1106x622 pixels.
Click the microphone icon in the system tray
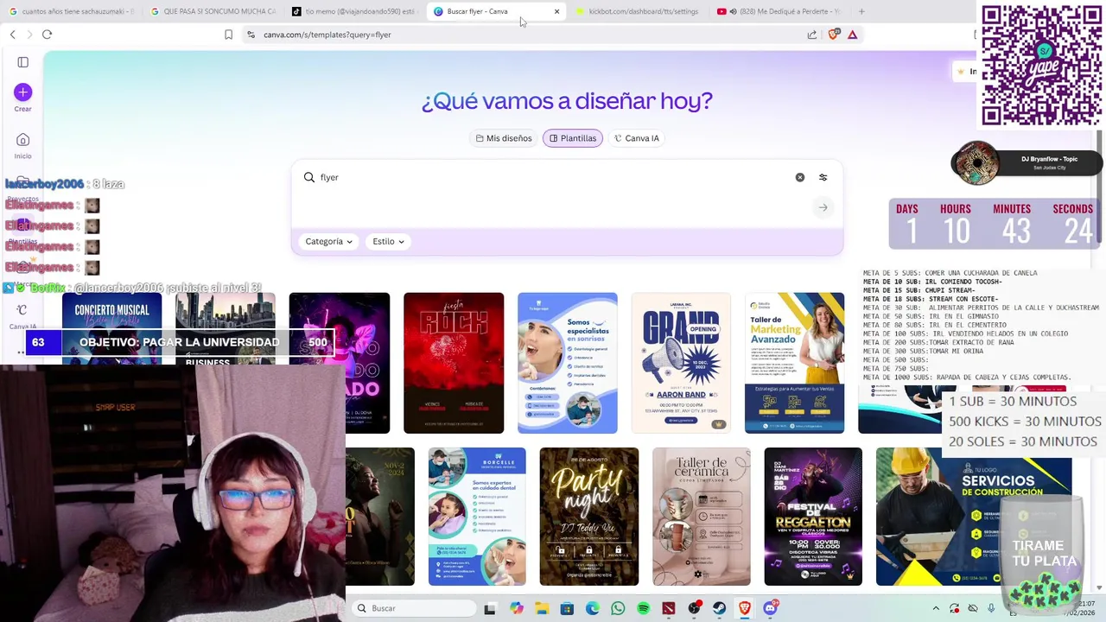pyautogui.click(x=991, y=608)
